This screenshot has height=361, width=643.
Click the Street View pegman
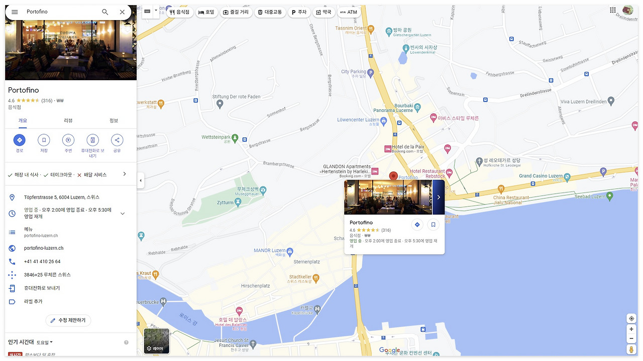(631, 349)
